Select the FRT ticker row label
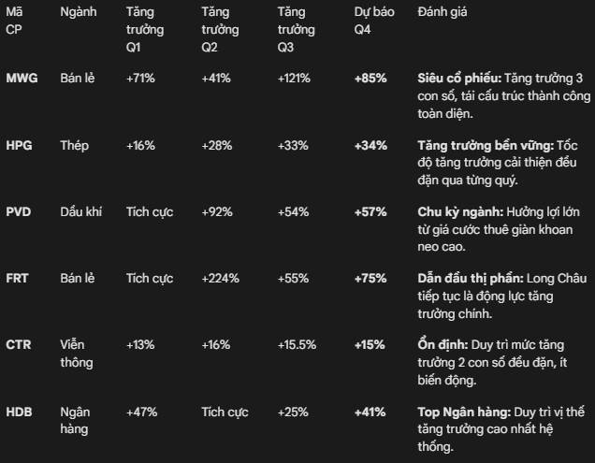Viewport: 595px width, 463px height. click(x=18, y=278)
